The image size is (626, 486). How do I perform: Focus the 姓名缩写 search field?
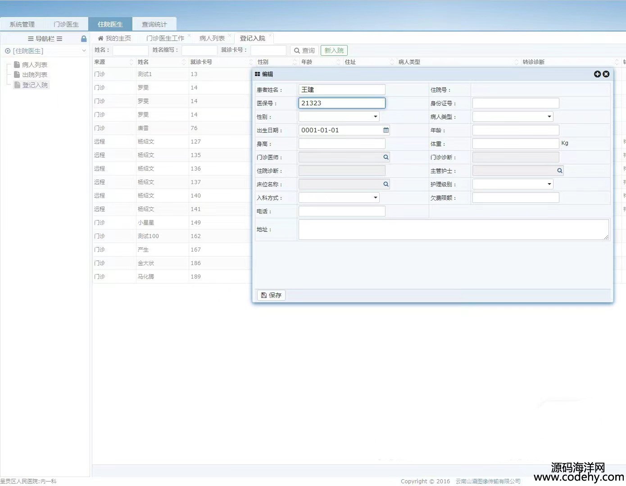(x=200, y=50)
